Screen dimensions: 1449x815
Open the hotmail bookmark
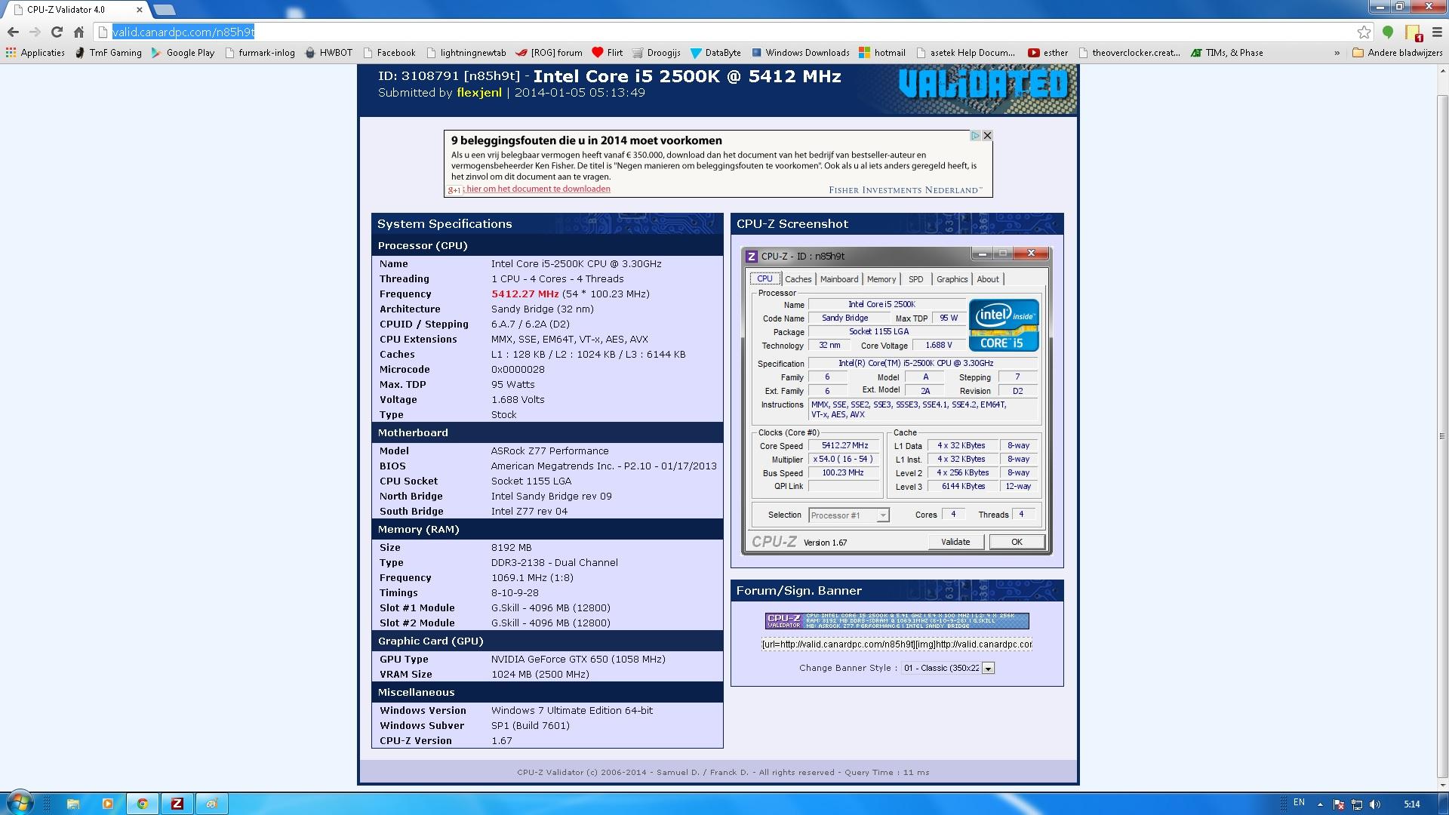[882, 53]
